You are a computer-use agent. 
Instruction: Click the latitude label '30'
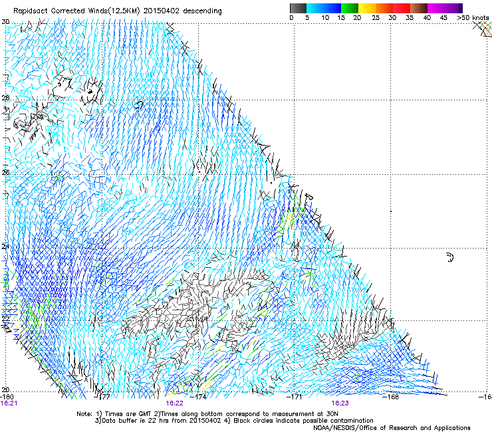pos(5,22)
